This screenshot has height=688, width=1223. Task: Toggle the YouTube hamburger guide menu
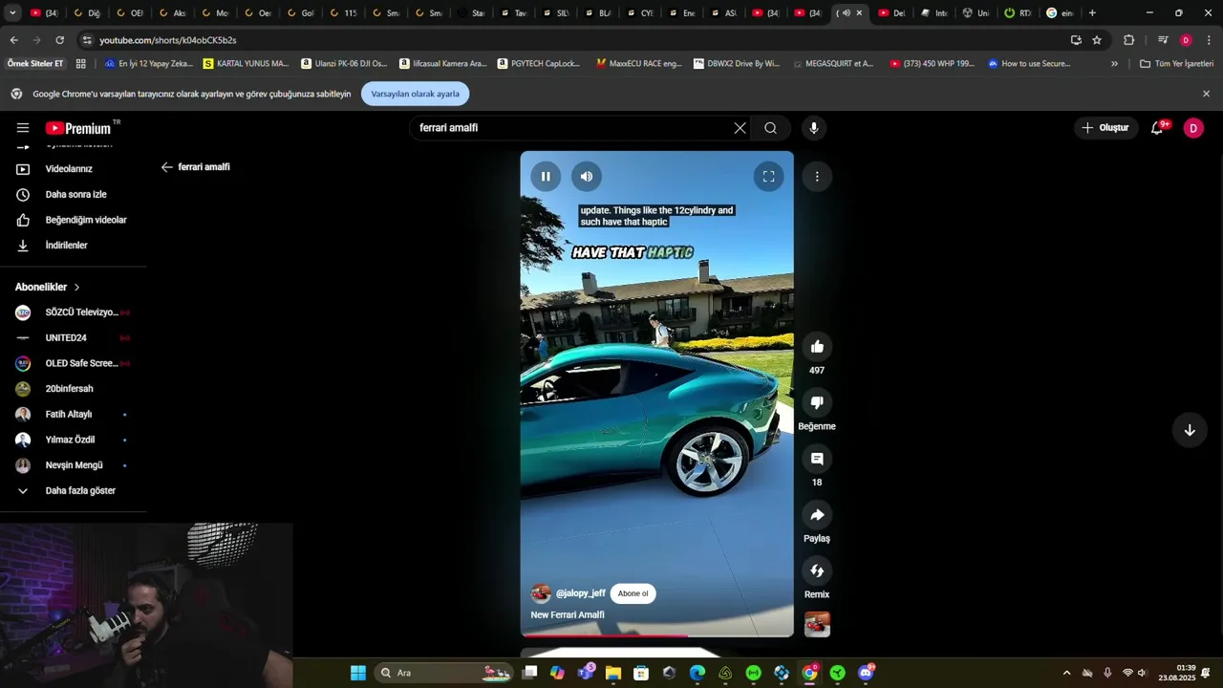pos(23,128)
